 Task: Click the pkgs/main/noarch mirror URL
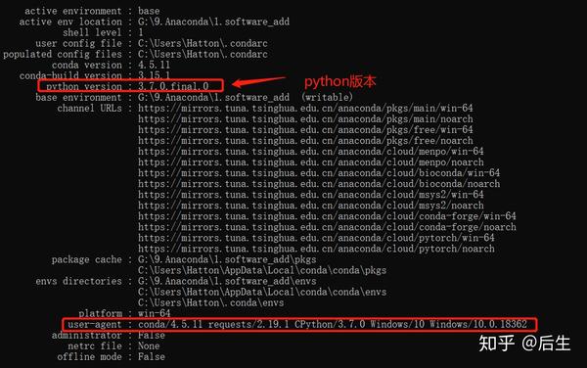pos(305,119)
